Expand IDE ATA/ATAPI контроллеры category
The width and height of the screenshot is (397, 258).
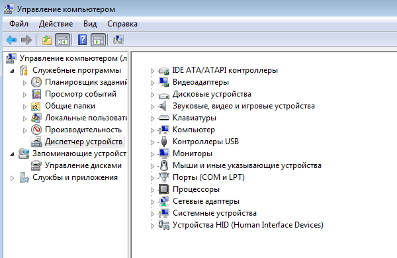pyautogui.click(x=152, y=71)
